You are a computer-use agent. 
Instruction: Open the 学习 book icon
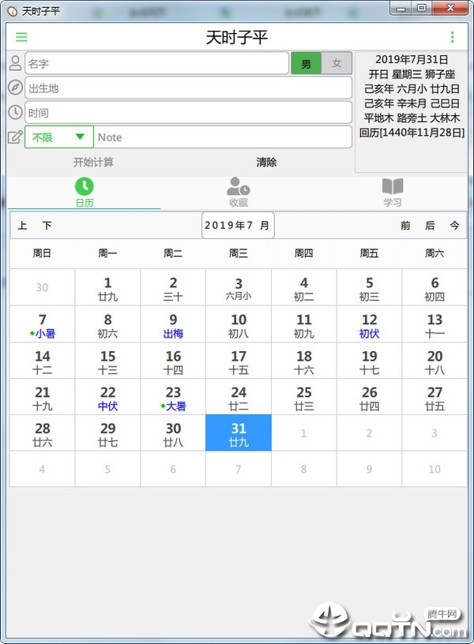[393, 186]
